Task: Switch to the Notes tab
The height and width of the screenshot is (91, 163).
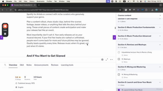Action: click(29, 65)
